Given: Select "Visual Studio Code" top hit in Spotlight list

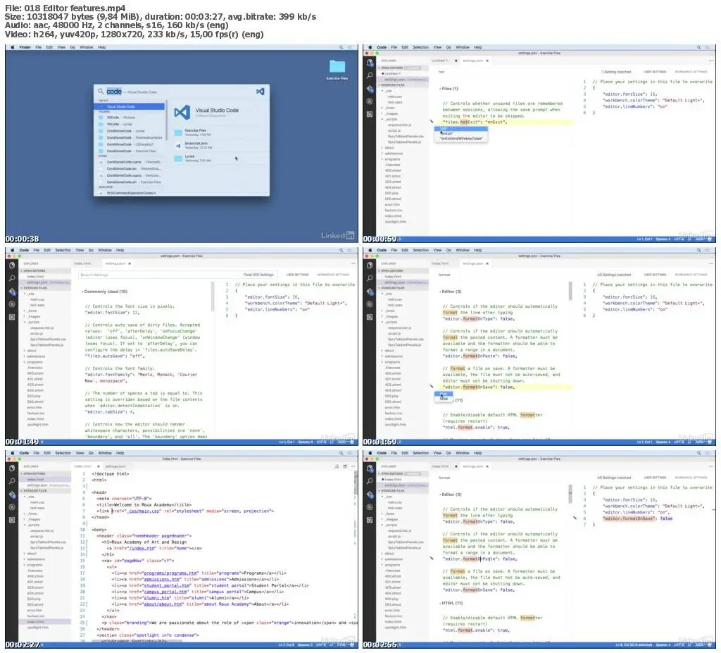Looking at the screenshot, I should tap(131, 106).
